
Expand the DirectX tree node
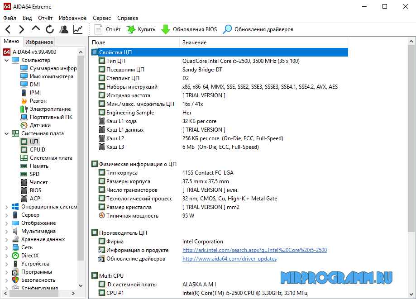click(x=7, y=256)
